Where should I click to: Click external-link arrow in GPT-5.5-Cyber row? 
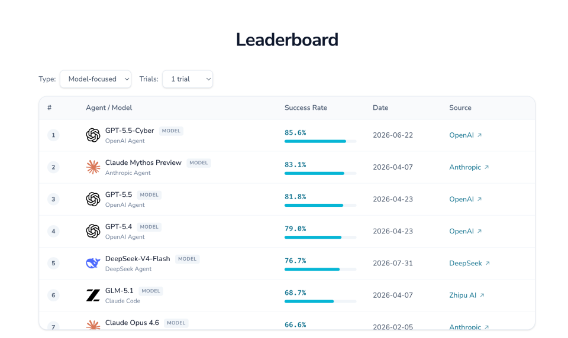(x=479, y=135)
